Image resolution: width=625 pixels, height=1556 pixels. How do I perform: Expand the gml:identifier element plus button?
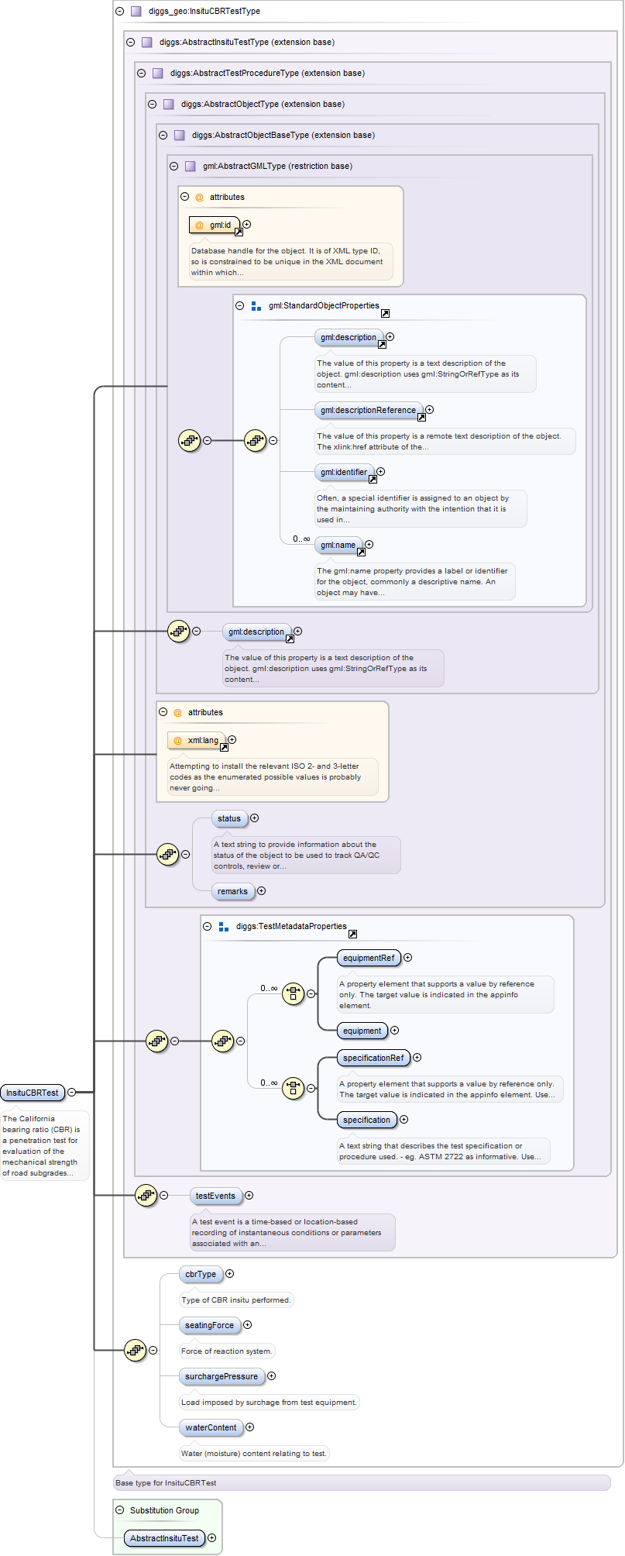380,472
